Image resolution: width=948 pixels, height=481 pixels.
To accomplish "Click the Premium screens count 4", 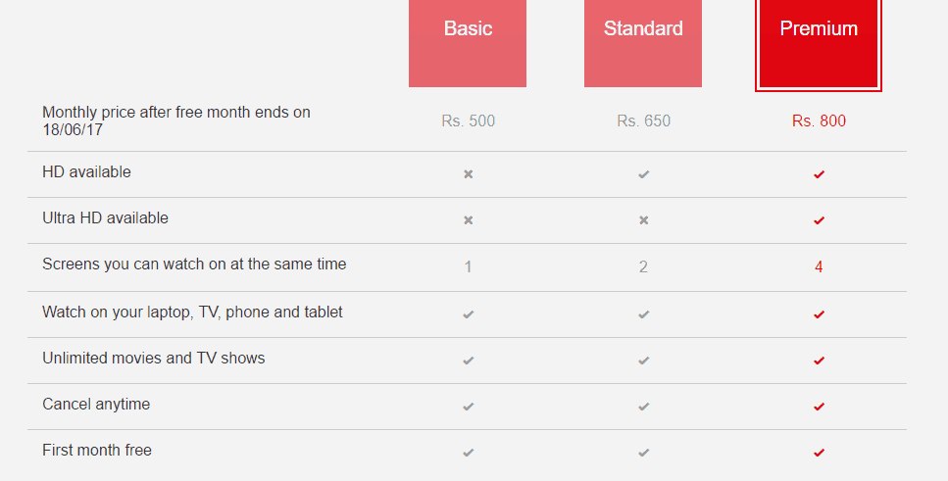I will (819, 266).
